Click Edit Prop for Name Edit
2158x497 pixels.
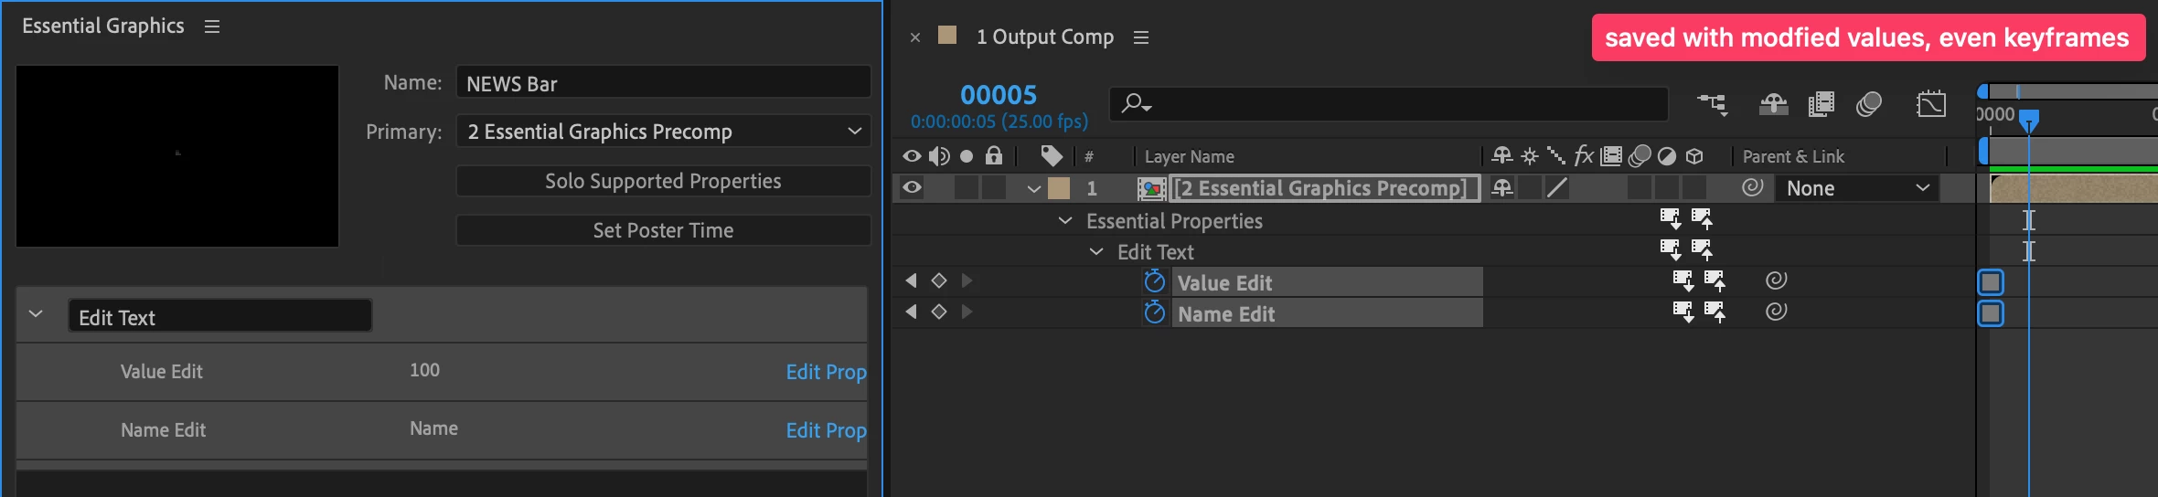[x=826, y=430]
